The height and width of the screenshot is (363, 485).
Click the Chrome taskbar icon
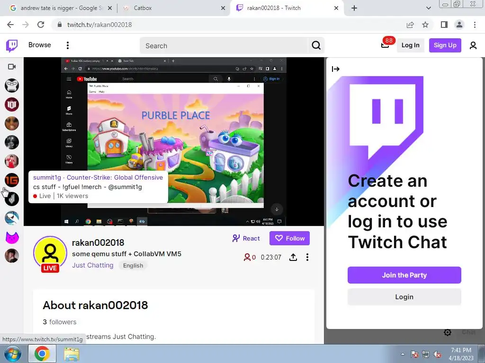(42, 354)
